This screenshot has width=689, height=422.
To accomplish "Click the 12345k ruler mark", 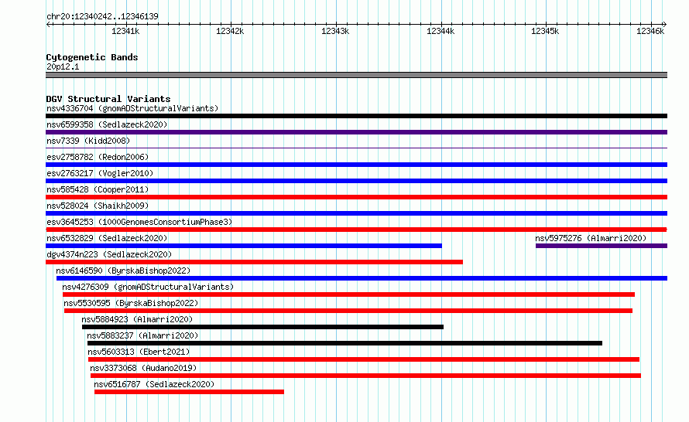I will [x=545, y=31].
